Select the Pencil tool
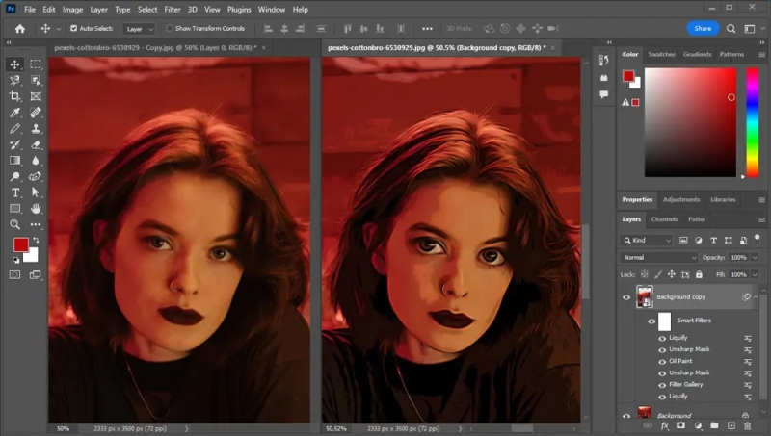Image resolution: width=771 pixels, height=436 pixels. point(14,129)
